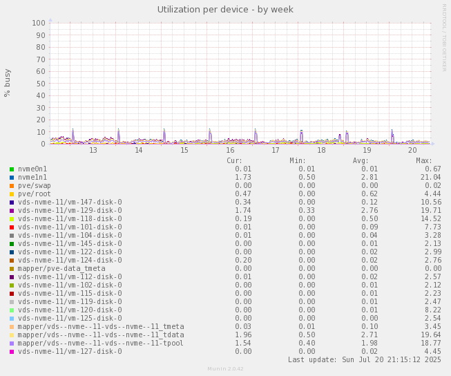Click the Cur: column header

pos(234,160)
